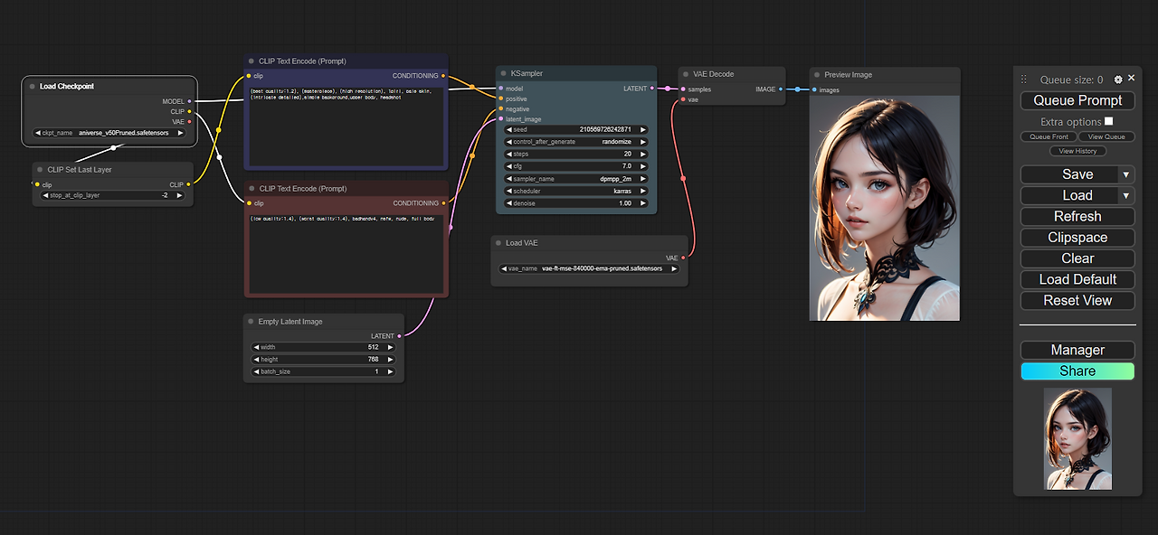This screenshot has width=1158, height=535.
Task: Open settings gear in queue panel
Action: pyautogui.click(x=1118, y=80)
